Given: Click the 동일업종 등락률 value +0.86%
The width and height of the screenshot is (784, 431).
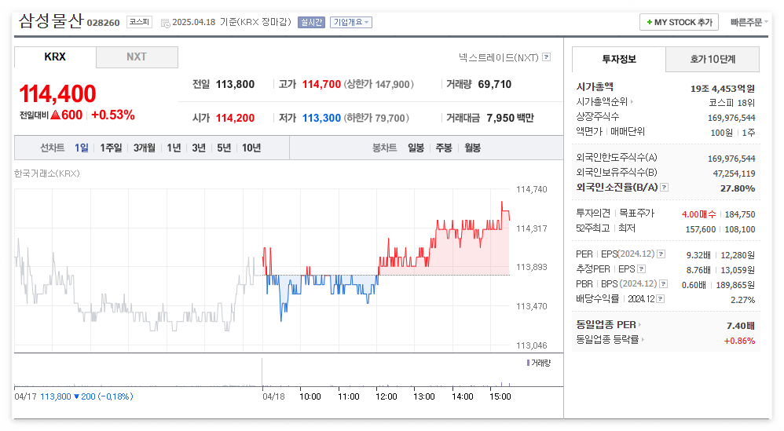Looking at the screenshot, I should [x=739, y=341].
